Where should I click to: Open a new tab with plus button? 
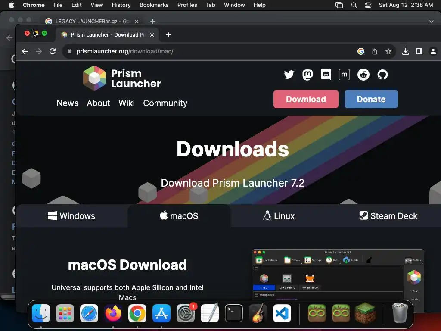(x=168, y=35)
